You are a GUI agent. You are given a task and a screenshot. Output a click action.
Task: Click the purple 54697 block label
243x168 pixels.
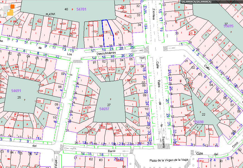pos(104,109)
